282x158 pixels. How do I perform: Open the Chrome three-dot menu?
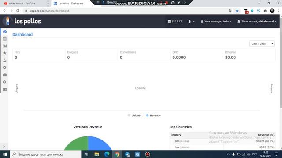click(278, 11)
